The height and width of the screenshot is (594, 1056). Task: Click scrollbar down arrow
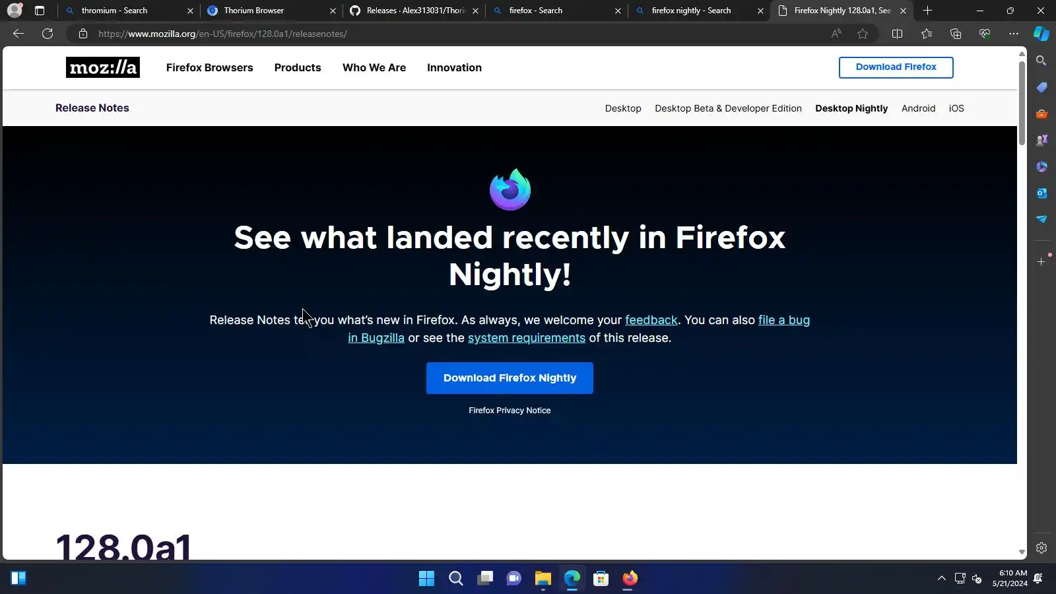pyautogui.click(x=1022, y=552)
